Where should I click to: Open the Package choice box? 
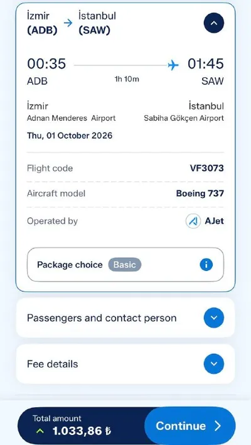click(x=125, y=265)
